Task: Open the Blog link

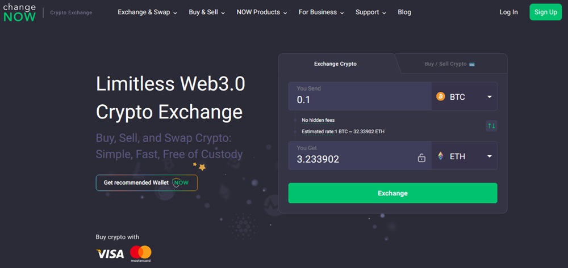Action: point(404,12)
